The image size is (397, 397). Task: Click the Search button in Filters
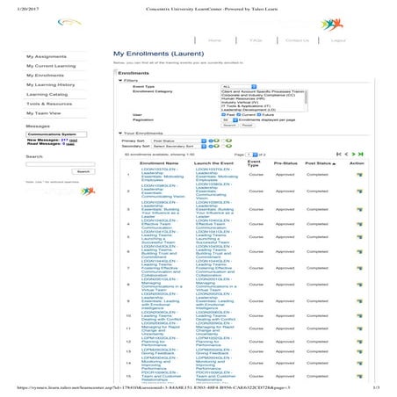pos(229,126)
